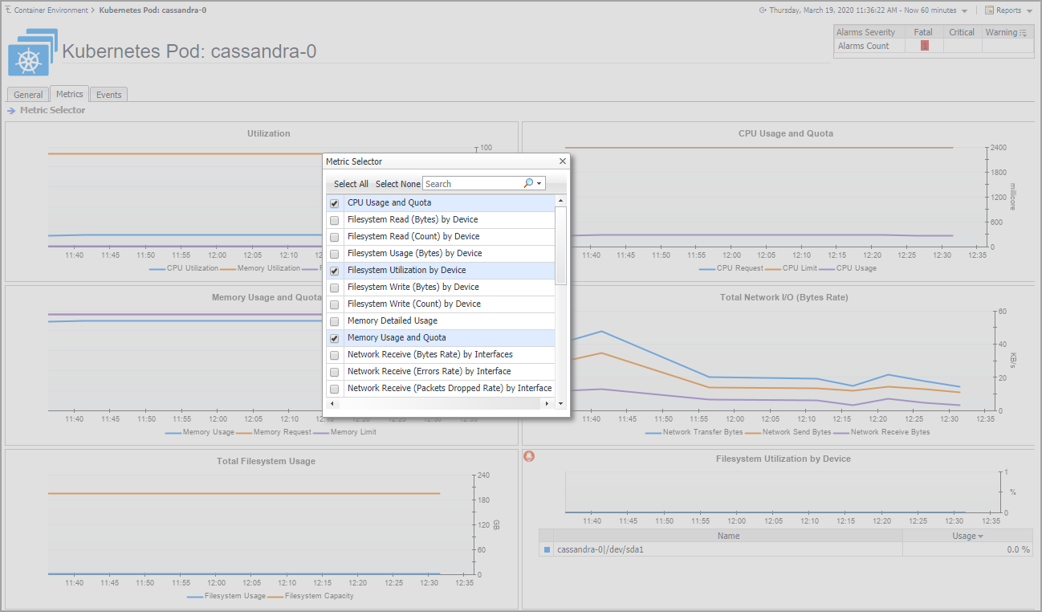This screenshot has height=612, width=1042.
Task: Click the horizontal scrollbar left arrow in list
Action: click(x=333, y=403)
